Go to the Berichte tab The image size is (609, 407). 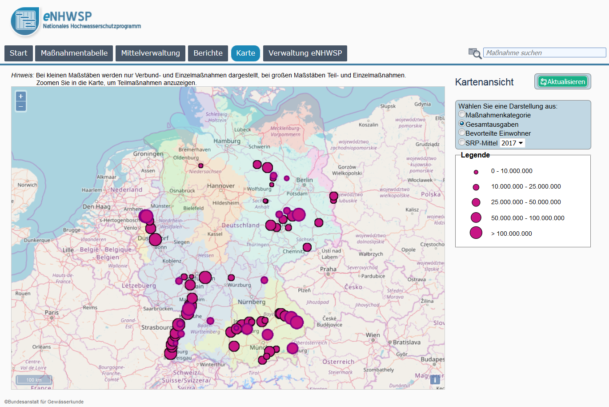pyautogui.click(x=208, y=53)
